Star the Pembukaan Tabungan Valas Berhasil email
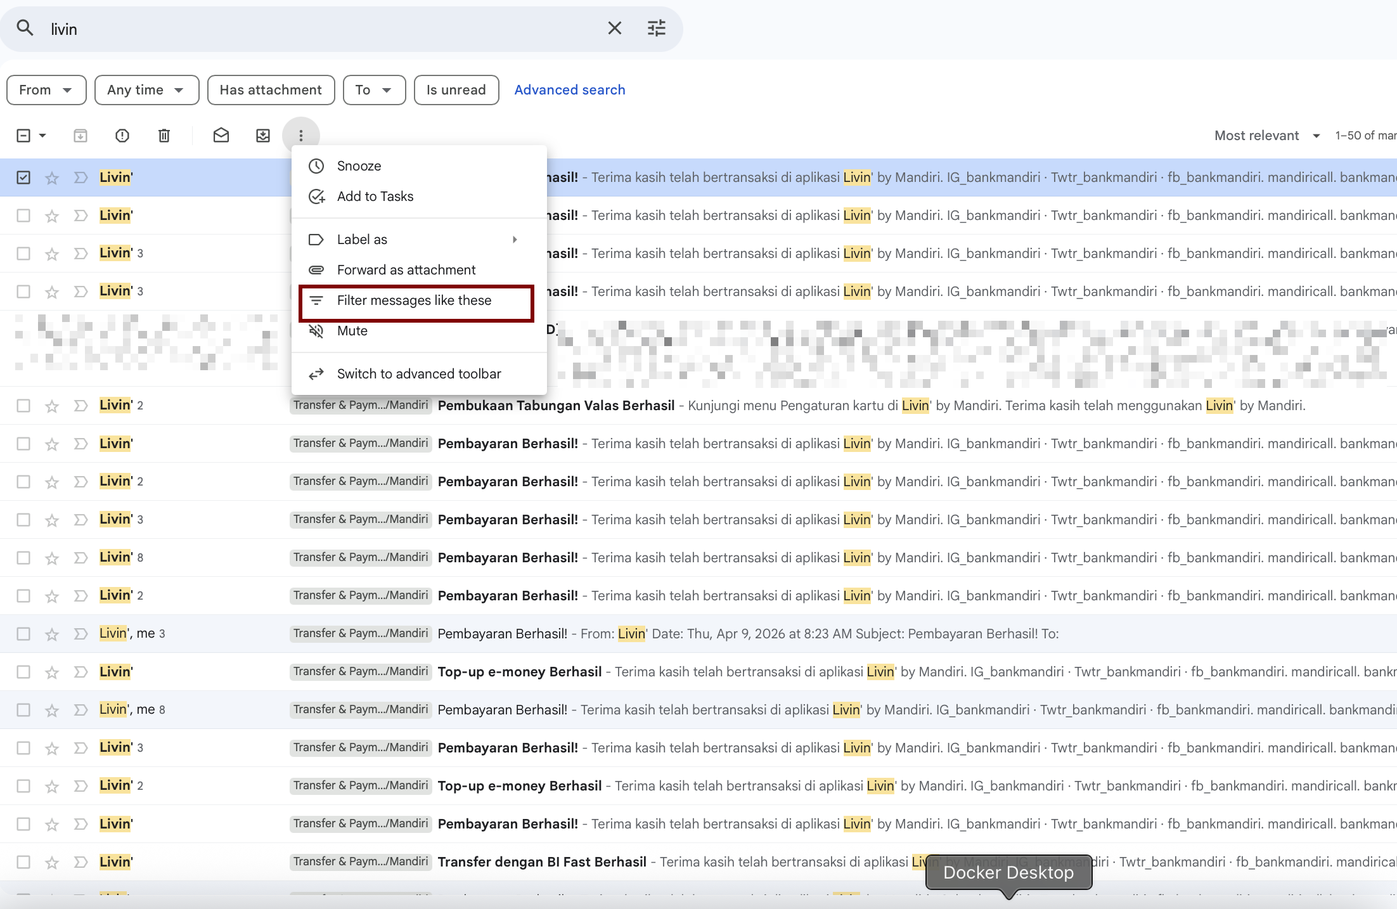Screen dimensions: 1397x909 (x=52, y=406)
